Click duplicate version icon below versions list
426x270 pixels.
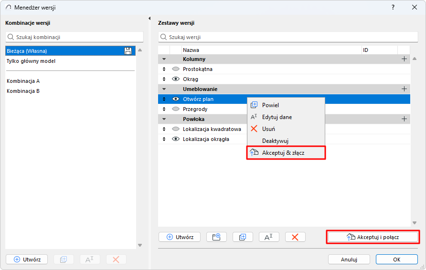tap(243, 237)
